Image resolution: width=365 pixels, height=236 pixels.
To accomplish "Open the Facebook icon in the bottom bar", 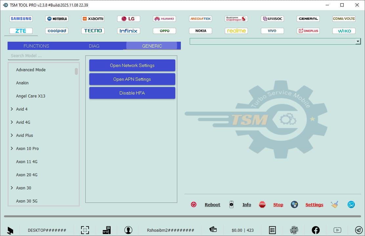I will 315,230.
